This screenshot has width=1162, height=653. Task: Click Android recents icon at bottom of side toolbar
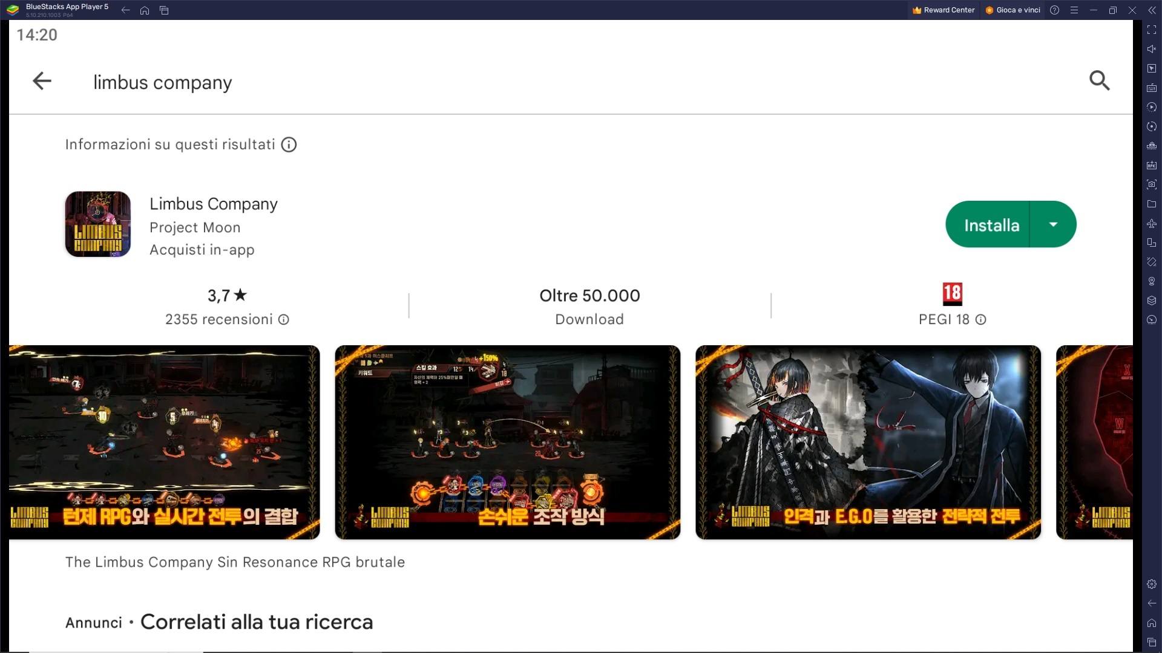pos(1151,642)
